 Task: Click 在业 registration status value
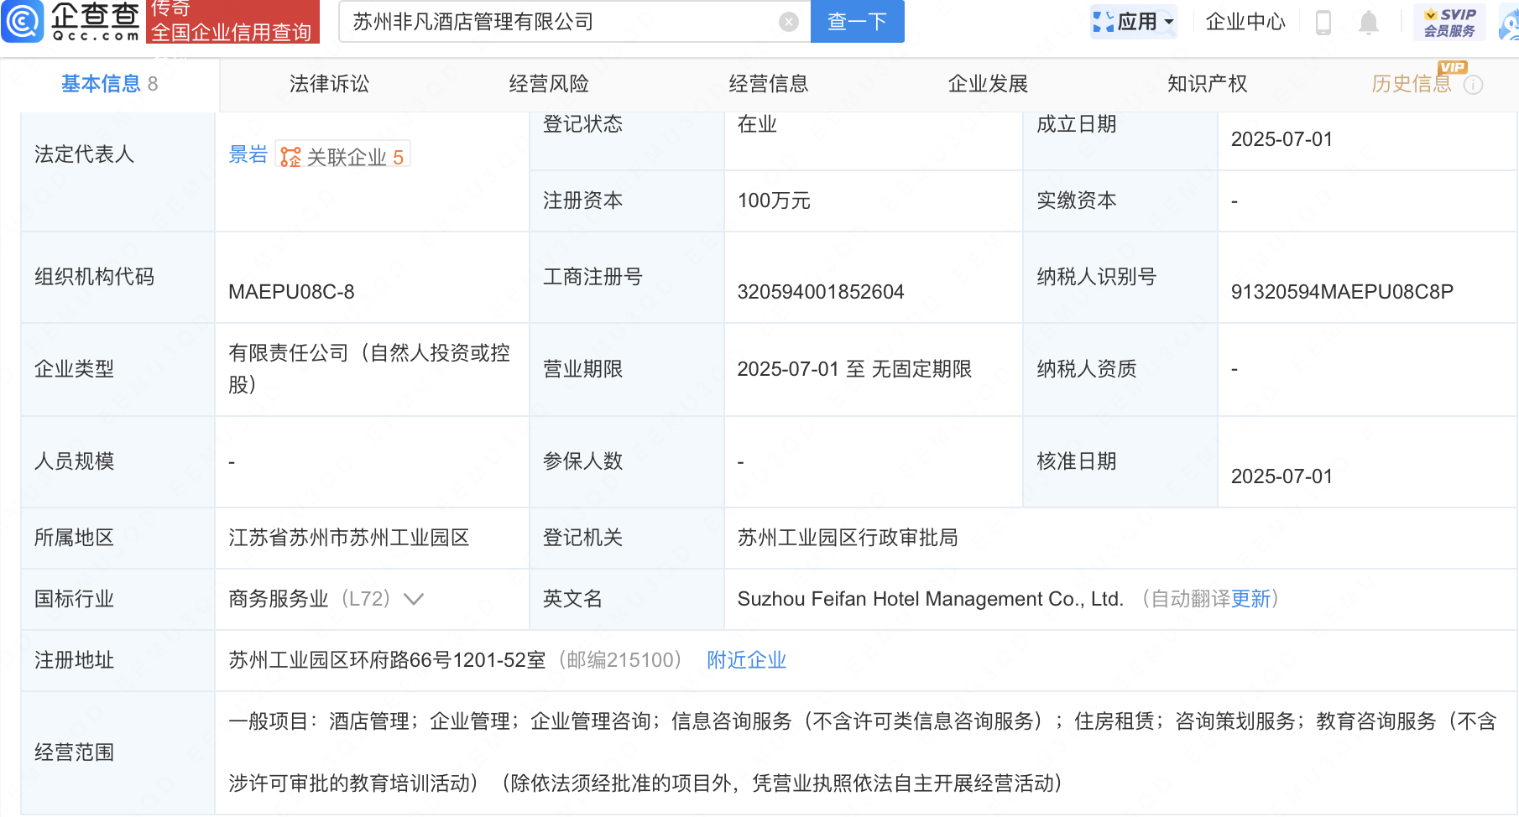coord(757,124)
